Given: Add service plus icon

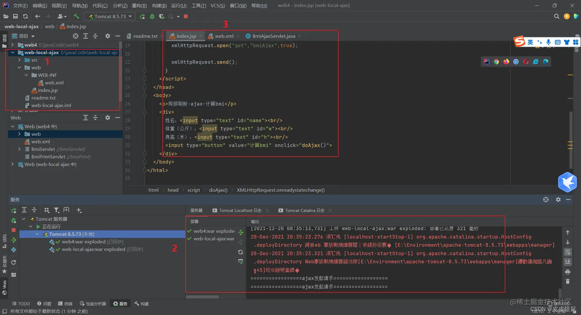Looking at the screenshot, I should [x=79, y=210].
